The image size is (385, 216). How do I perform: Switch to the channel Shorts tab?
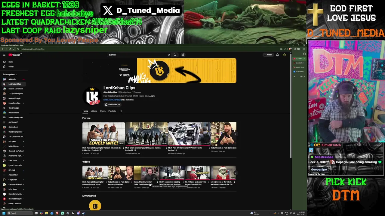coord(103,111)
